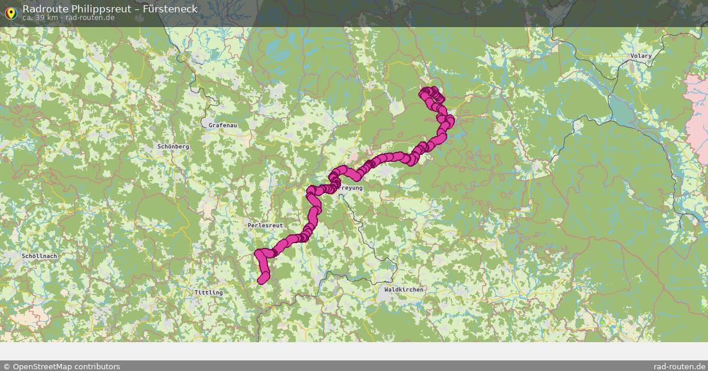Click the Schönberg town label
The height and width of the screenshot is (371, 708).
(173, 146)
